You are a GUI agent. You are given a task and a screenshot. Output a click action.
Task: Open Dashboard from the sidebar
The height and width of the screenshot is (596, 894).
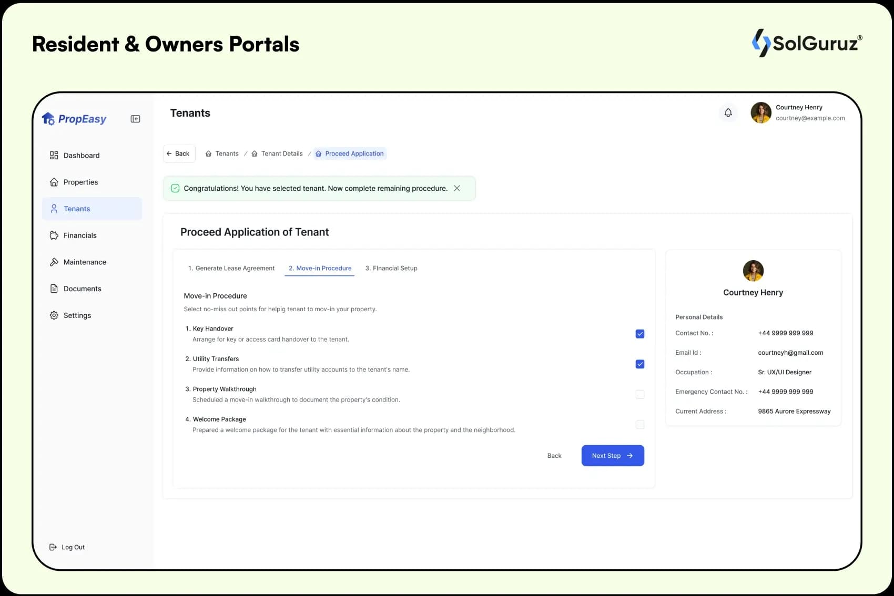pyautogui.click(x=81, y=156)
